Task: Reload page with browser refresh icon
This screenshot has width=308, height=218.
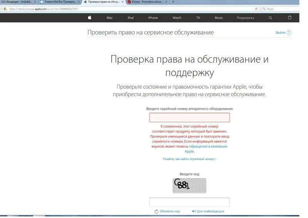Action: [256, 9]
